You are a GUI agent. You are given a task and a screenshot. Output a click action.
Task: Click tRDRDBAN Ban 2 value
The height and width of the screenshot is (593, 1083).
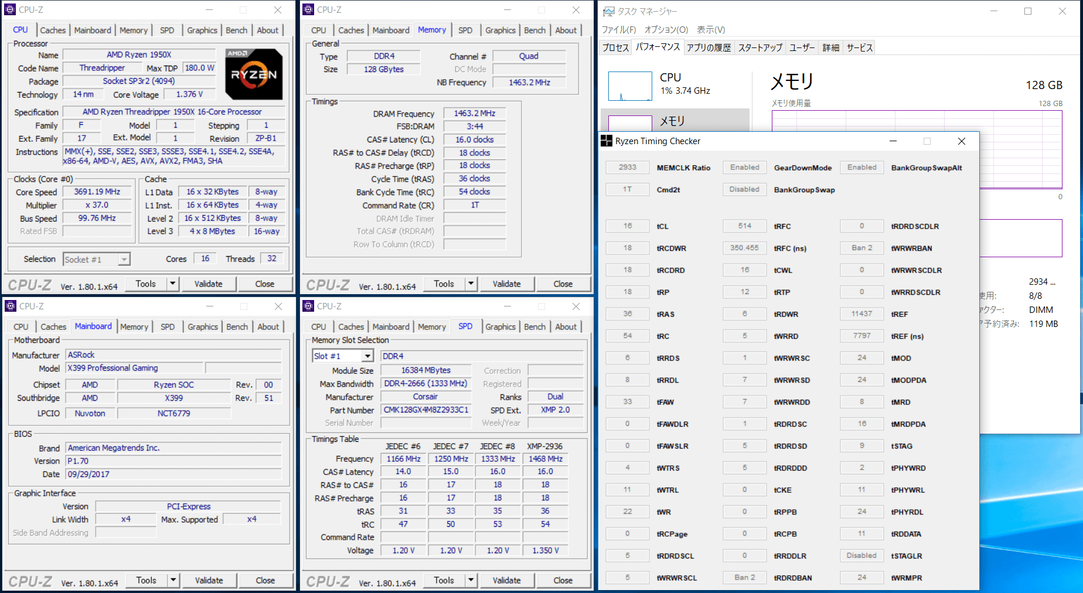pyautogui.click(x=745, y=577)
